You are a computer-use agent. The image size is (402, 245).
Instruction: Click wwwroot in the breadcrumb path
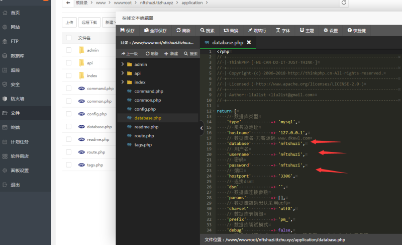123,3
